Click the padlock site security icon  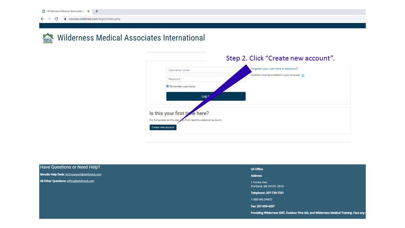pyautogui.click(x=65, y=19)
